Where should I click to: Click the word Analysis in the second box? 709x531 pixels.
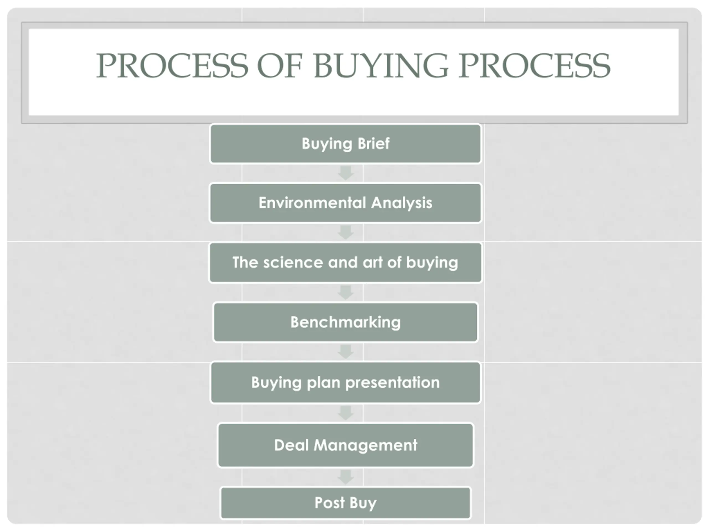(402, 203)
